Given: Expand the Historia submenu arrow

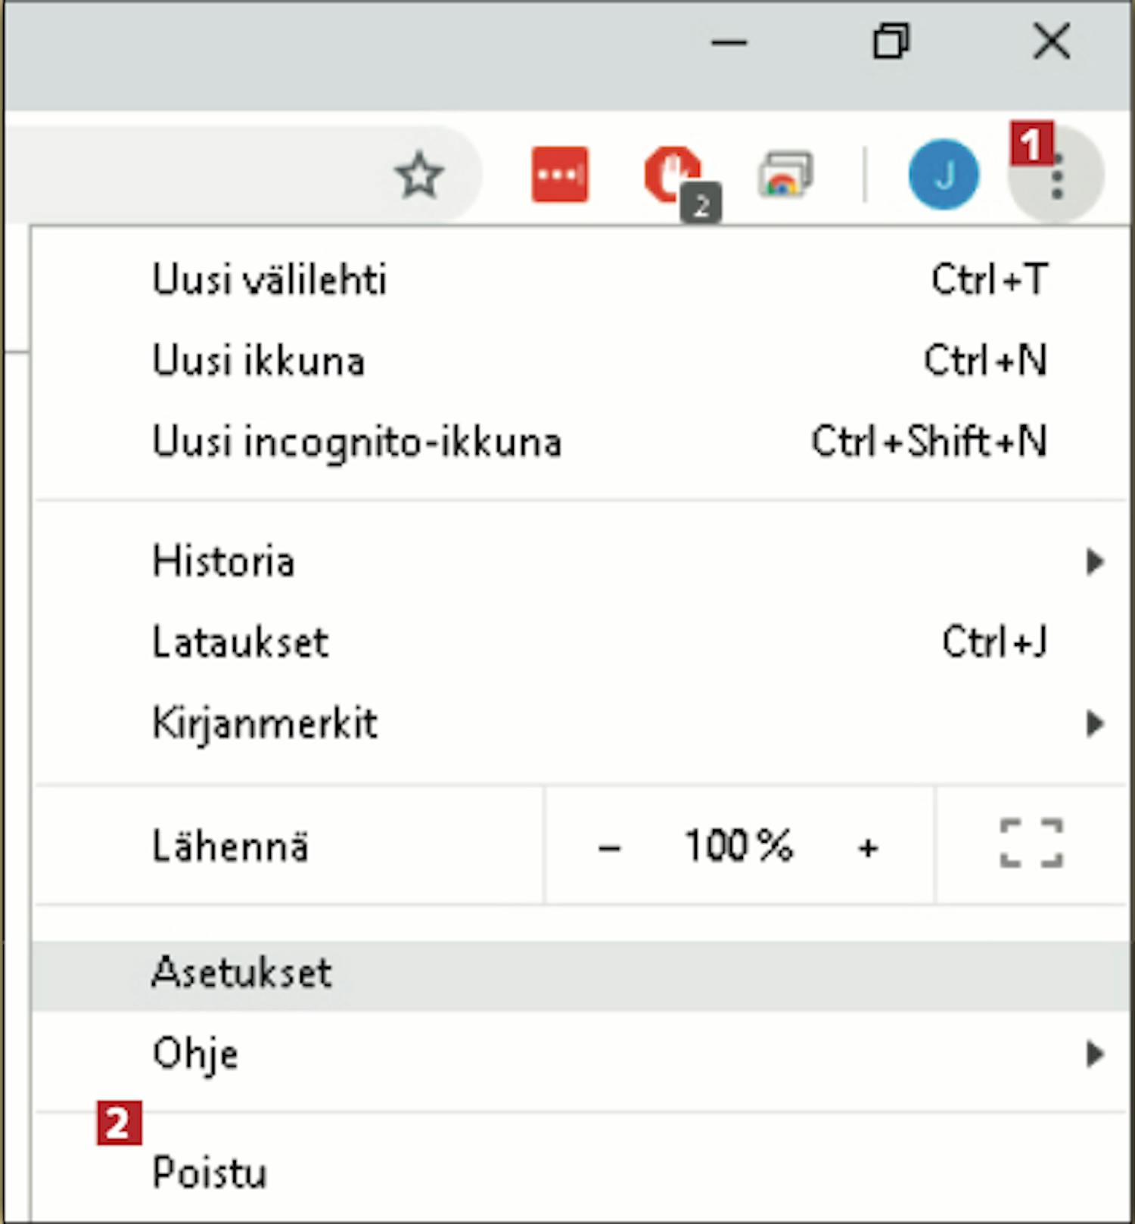Looking at the screenshot, I should 1095,562.
